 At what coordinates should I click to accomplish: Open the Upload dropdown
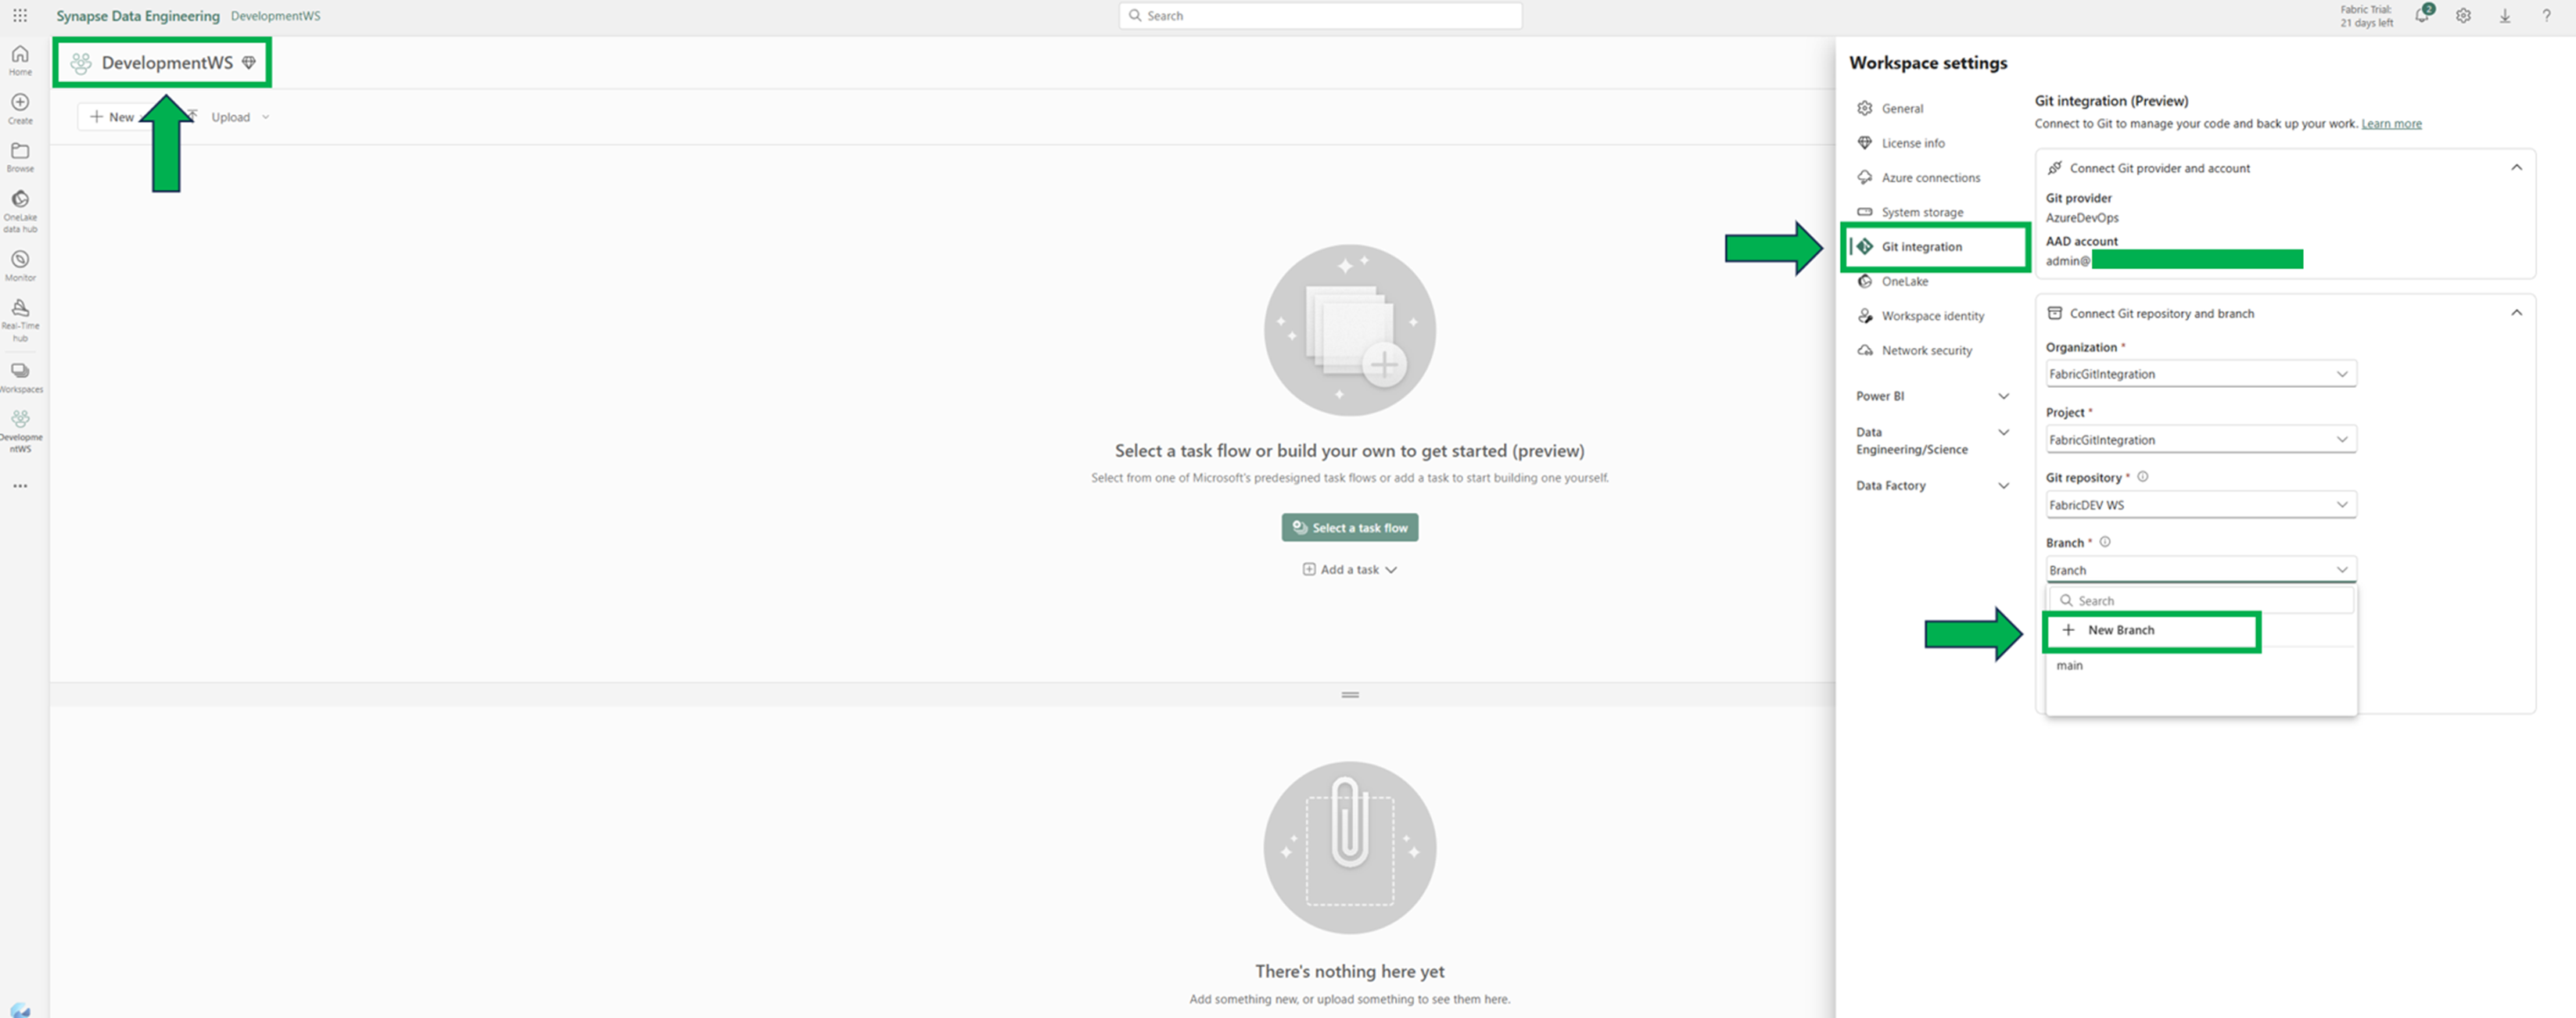click(240, 117)
